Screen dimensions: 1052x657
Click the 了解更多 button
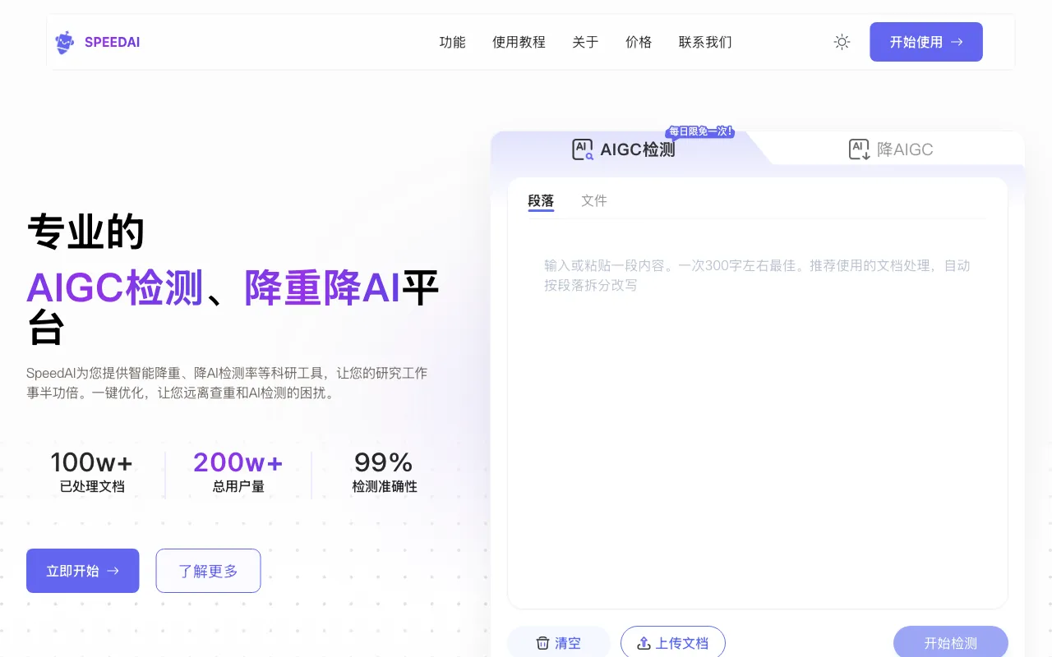pyautogui.click(x=208, y=571)
